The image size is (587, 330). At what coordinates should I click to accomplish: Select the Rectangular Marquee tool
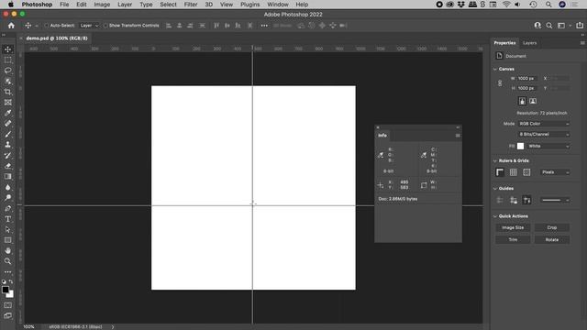[8, 60]
